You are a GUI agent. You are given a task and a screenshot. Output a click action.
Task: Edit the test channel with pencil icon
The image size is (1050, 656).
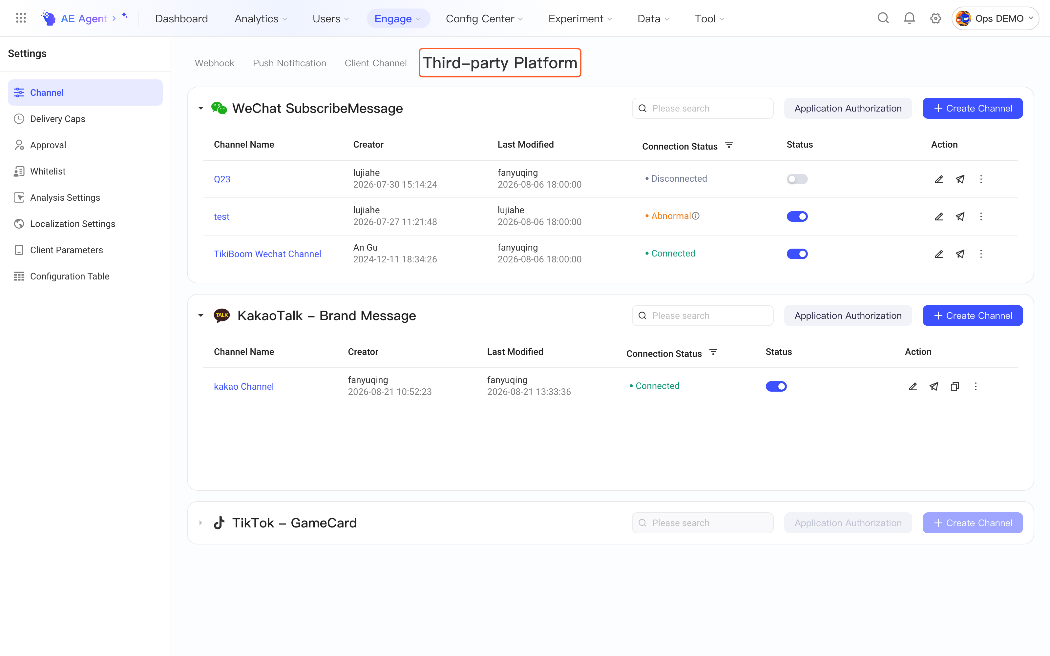point(939,216)
